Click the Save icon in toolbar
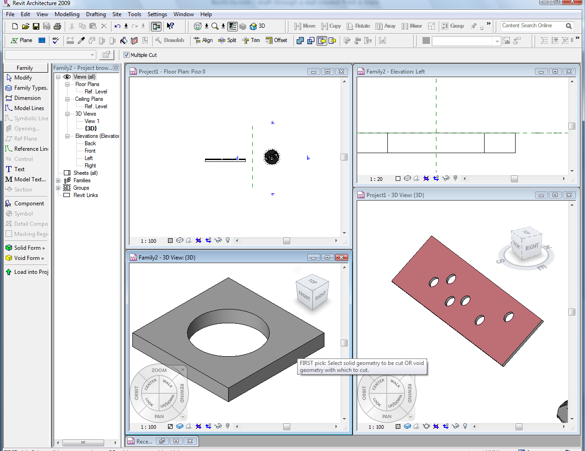585x451 pixels. pos(36,26)
